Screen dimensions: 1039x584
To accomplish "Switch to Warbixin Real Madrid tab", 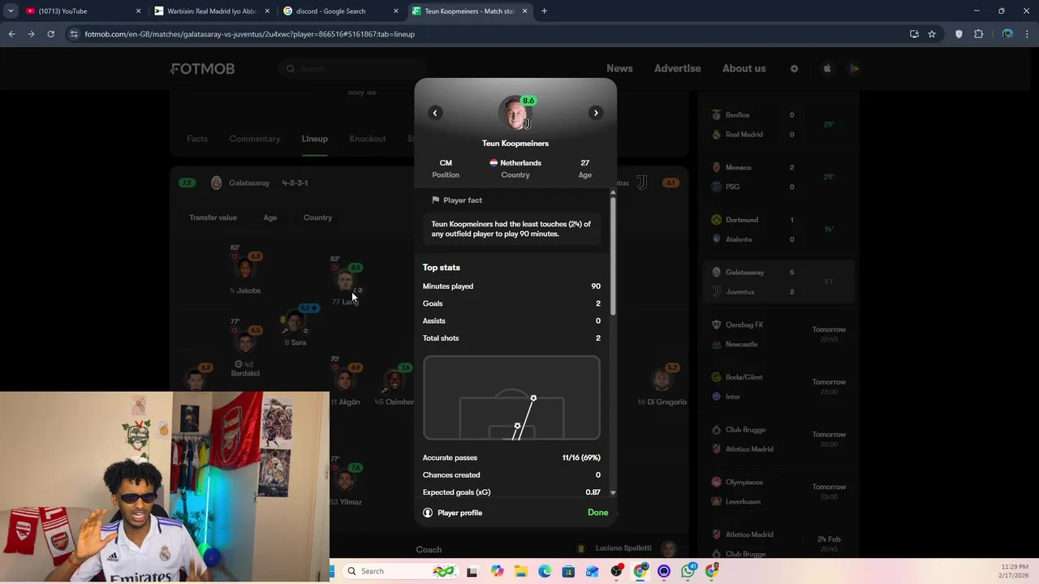I will tap(213, 11).
